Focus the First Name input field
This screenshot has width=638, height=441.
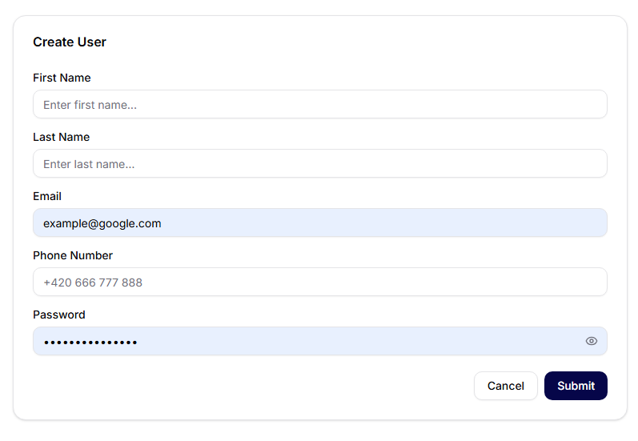(320, 105)
